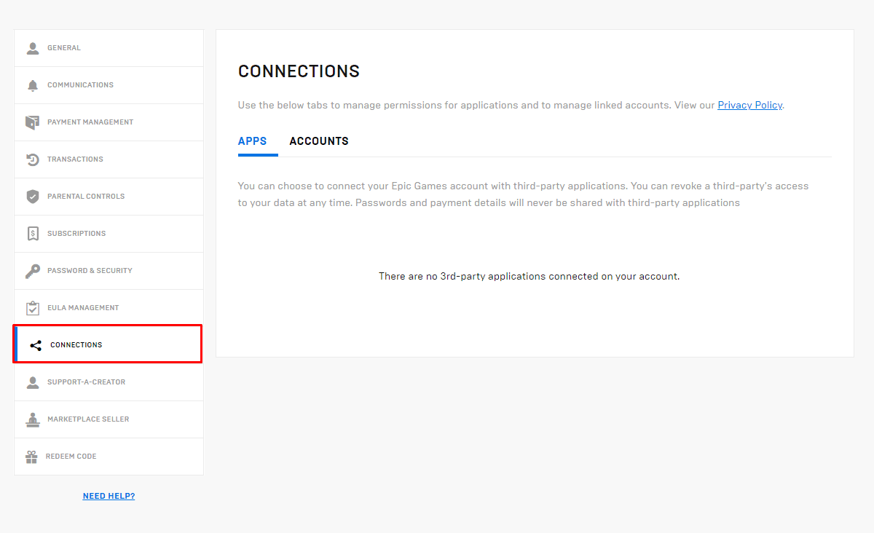Open Redeem Code page
Image resolution: width=874 pixels, height=533 pixels.
point(109,457)
